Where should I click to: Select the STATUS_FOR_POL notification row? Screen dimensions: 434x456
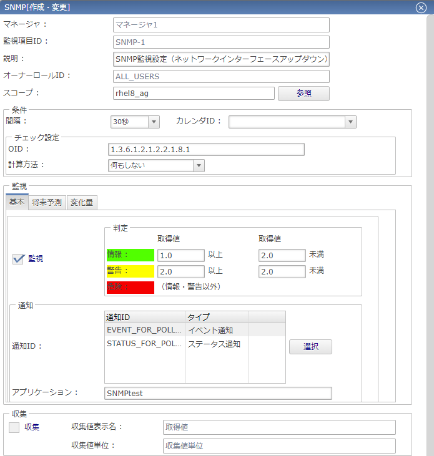point(145,344)
